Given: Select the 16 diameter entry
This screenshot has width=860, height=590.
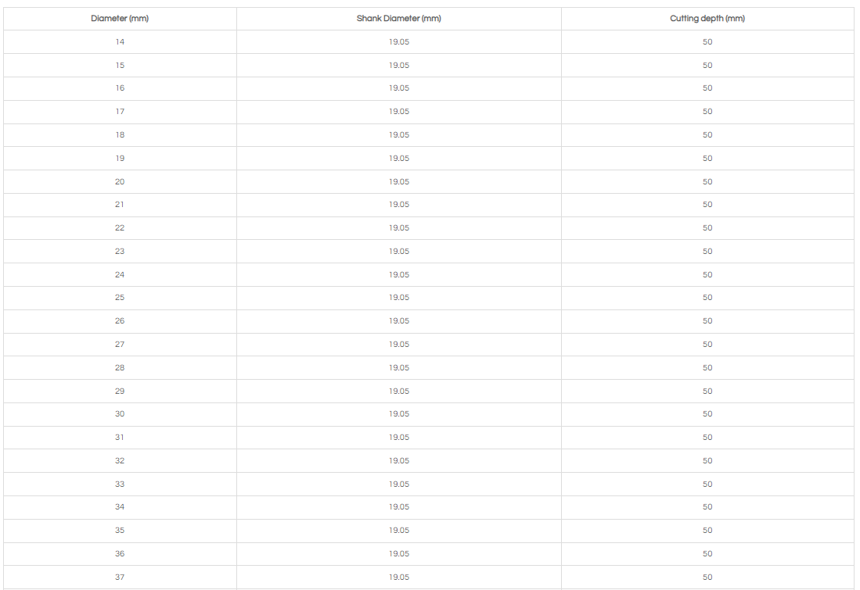Looking at the screenshot, I should [120, 88].
